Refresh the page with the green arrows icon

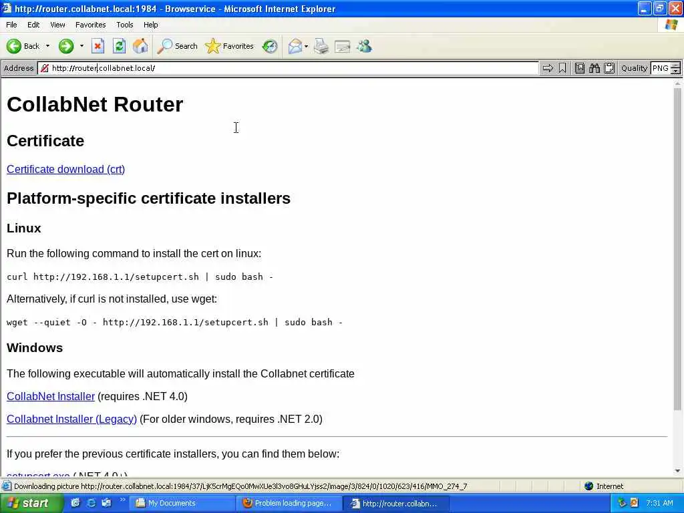click(119, 46)
